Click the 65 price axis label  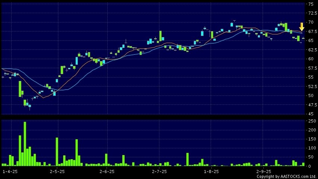tap(311, 40)
